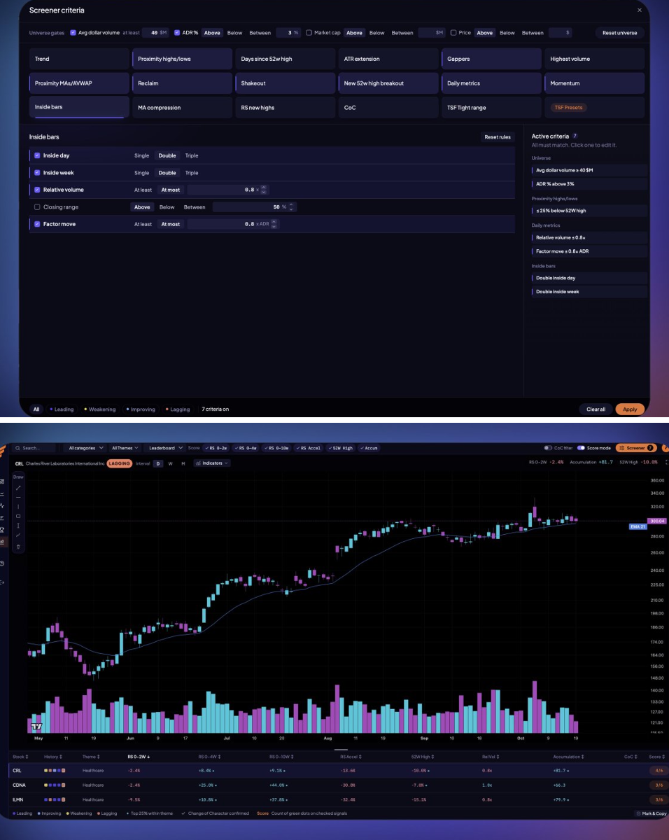Uncheck the Inside week rule
669x840 pixels.
coord(37,173)
